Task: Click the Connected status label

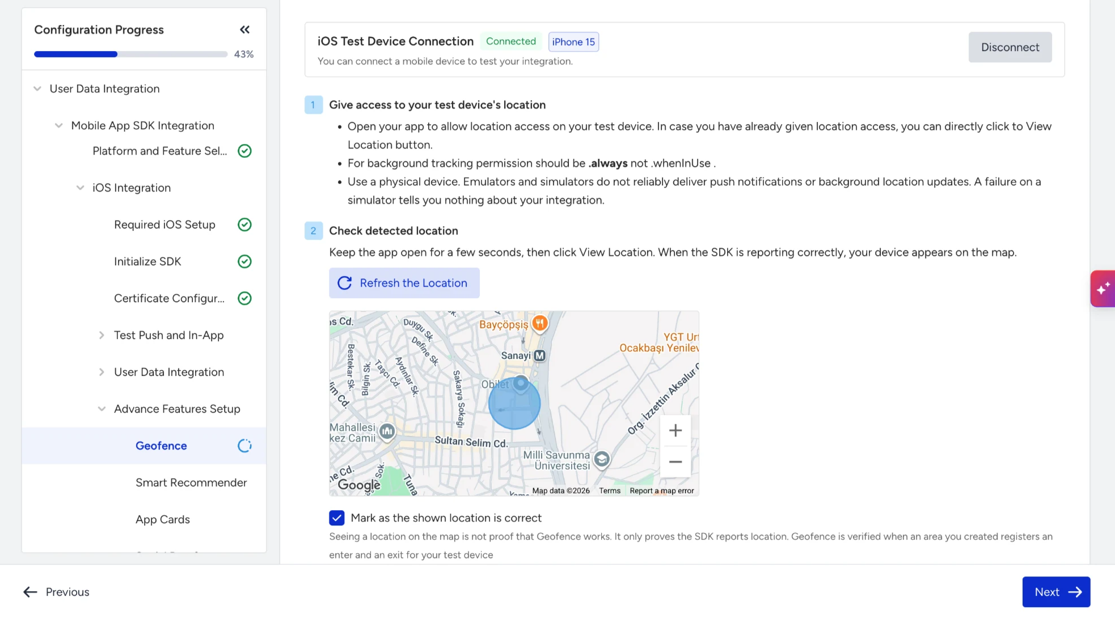Action: 511,41
